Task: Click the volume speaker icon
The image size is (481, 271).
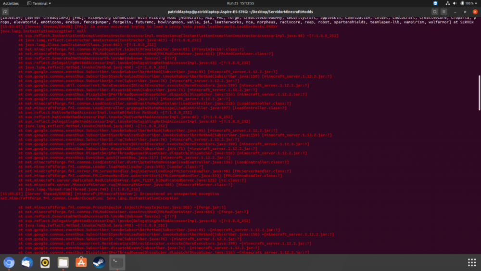Action: (456, 3)
